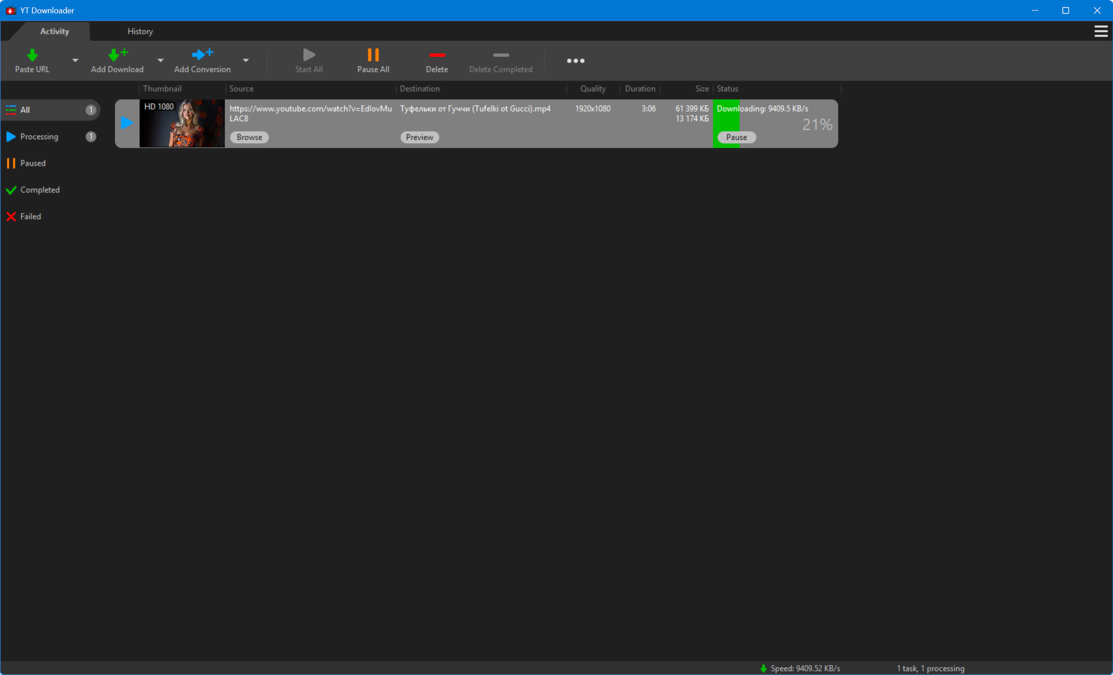Click the Add Conversion blue arrow icon

(202, 55)
